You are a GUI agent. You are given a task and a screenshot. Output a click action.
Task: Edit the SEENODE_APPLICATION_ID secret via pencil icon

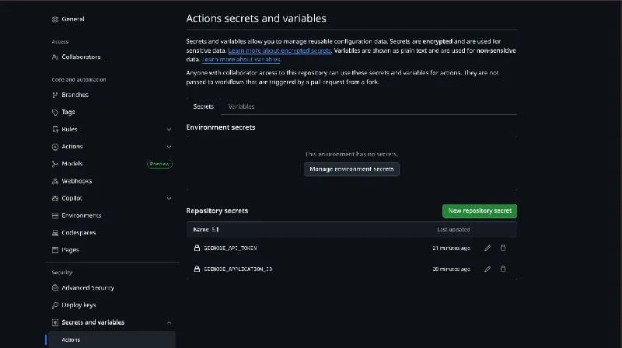tap(487, 269)
